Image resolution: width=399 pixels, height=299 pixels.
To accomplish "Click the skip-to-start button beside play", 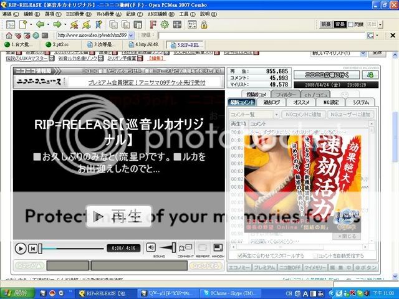I will click(x=34, y=248).
